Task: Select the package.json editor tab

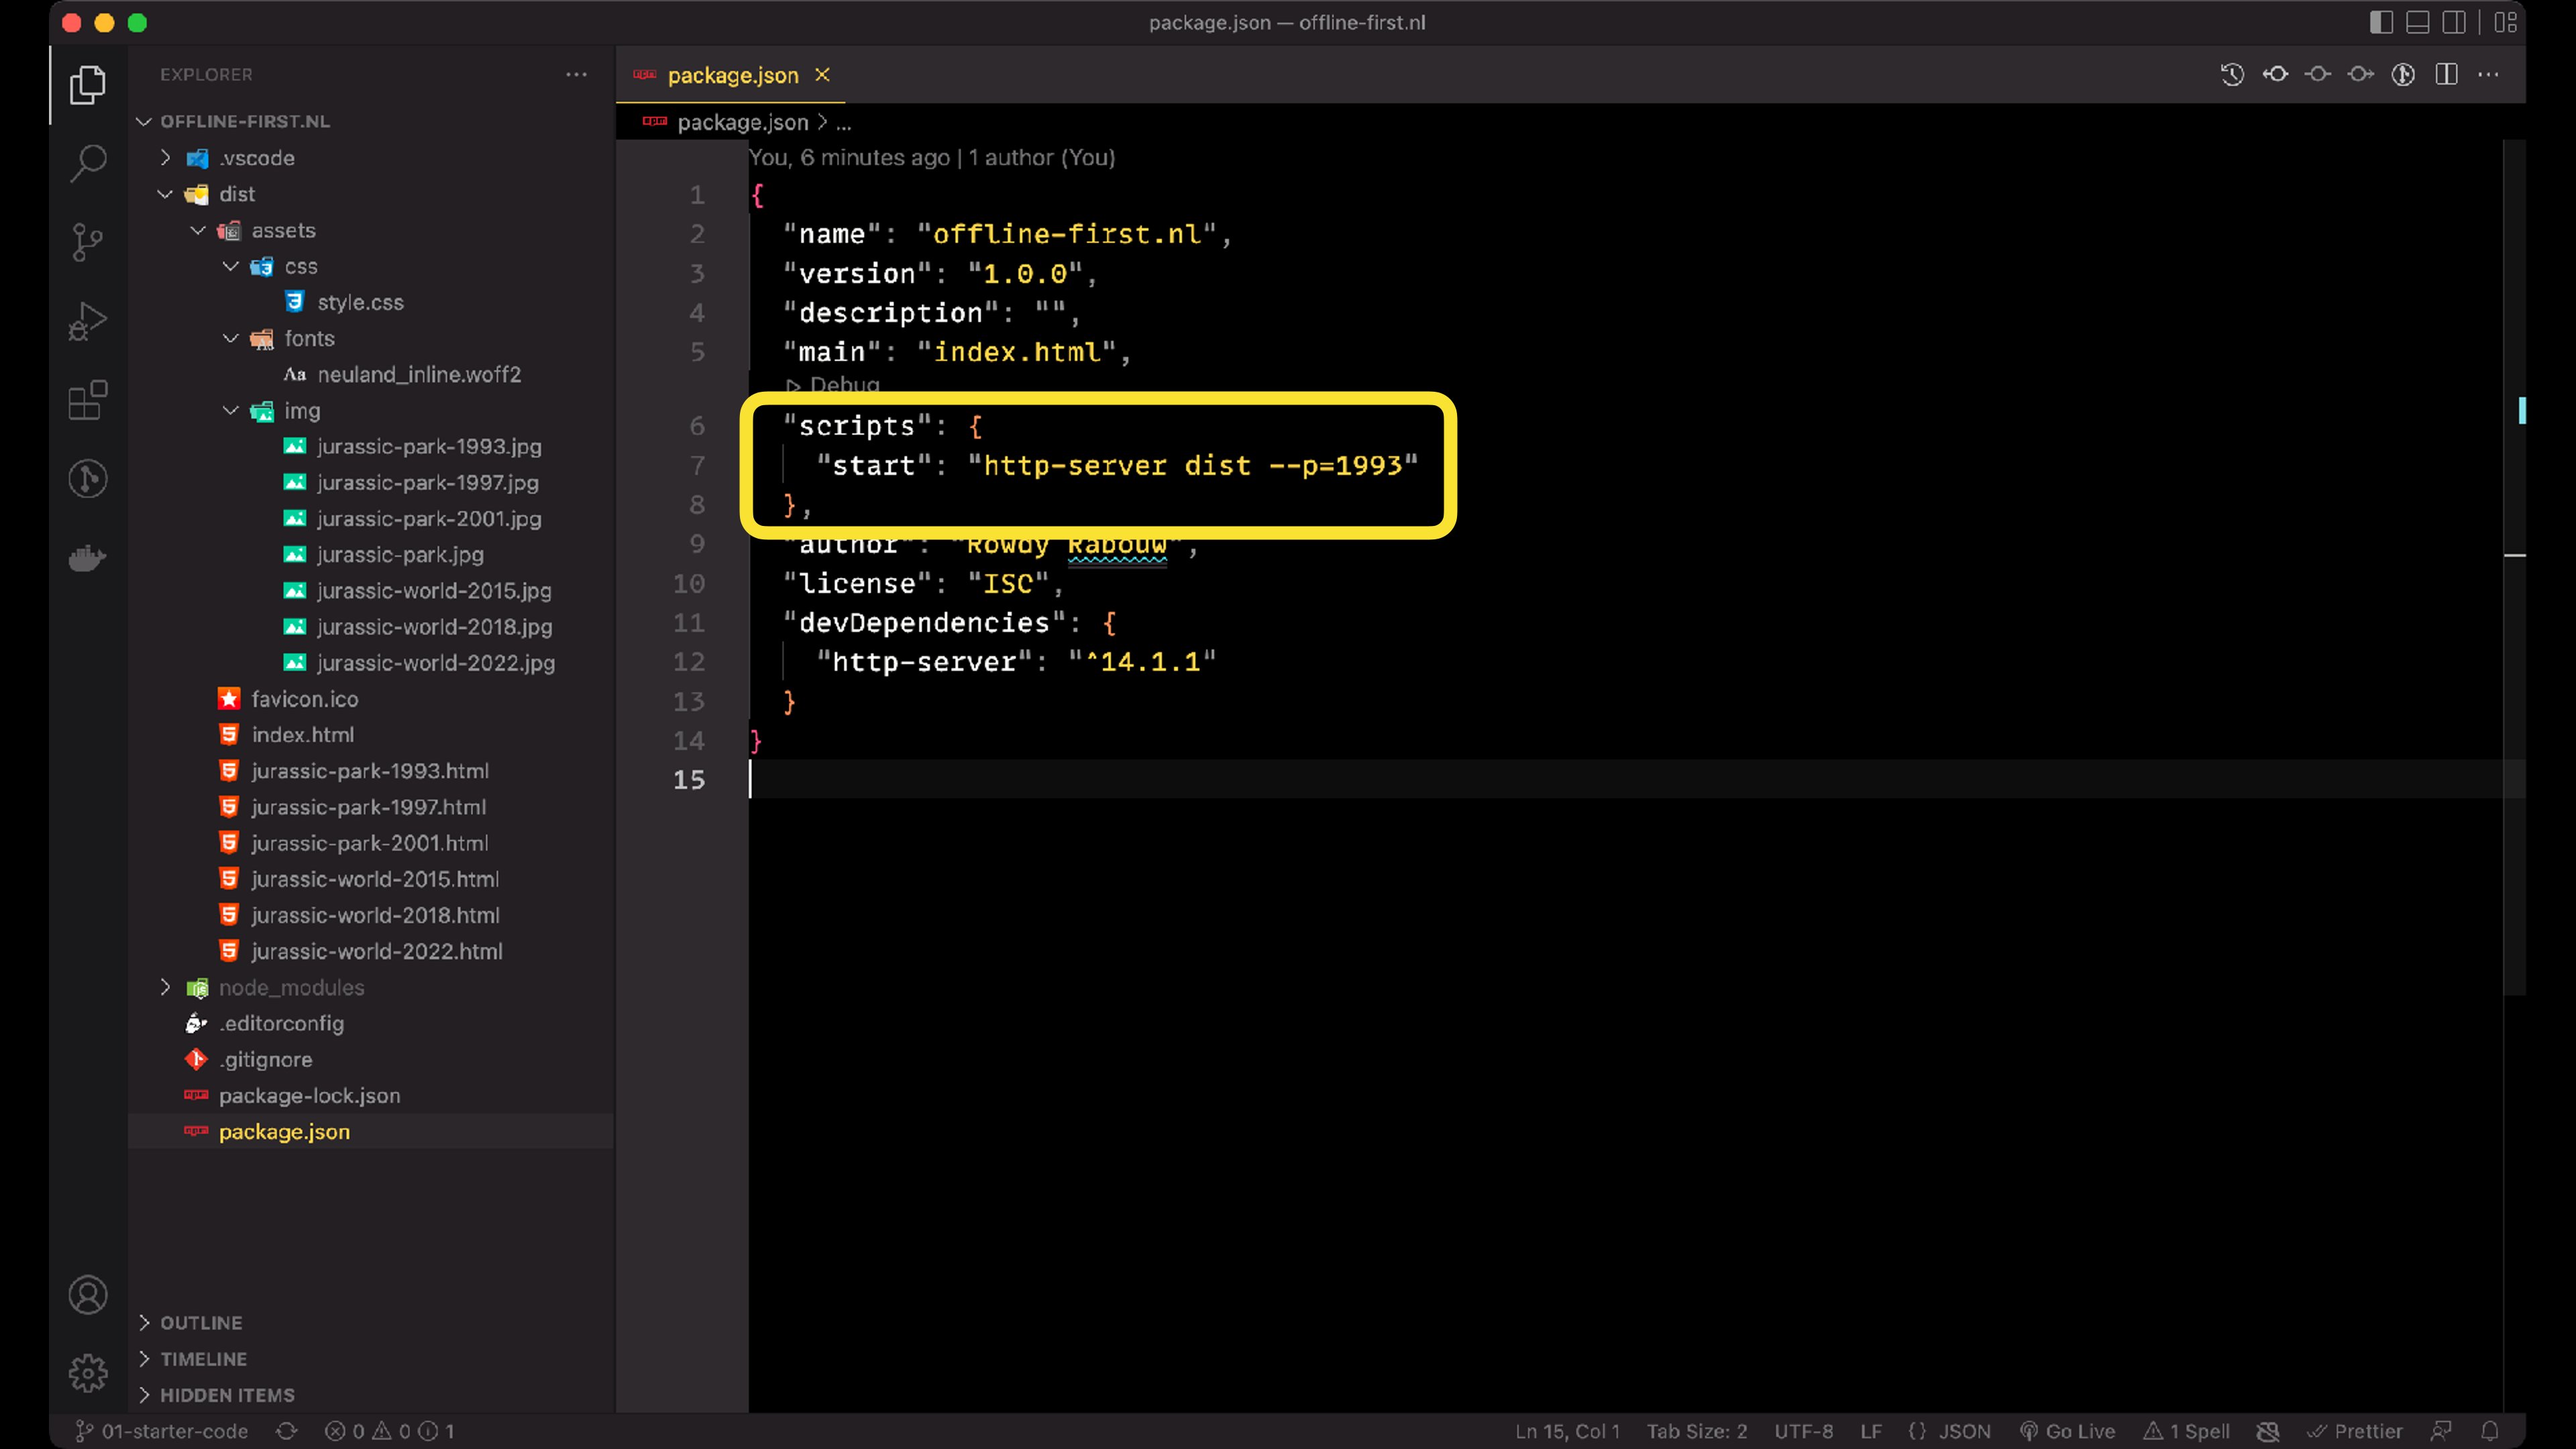Action: [732, 75]
